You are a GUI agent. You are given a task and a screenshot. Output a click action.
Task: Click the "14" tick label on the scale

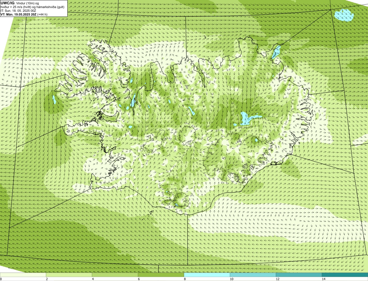(x=323, y=279)
